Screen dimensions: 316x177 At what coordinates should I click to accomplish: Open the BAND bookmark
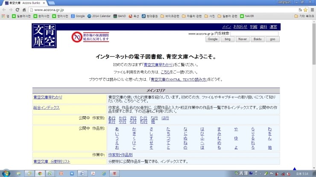pyautogui.click(x=120, y=16)
